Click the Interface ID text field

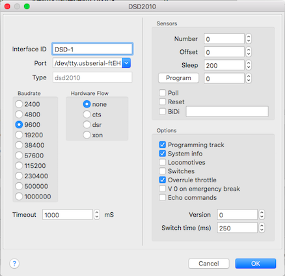click(92, 49)
